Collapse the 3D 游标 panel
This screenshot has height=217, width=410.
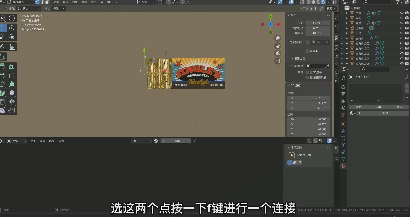288,85
